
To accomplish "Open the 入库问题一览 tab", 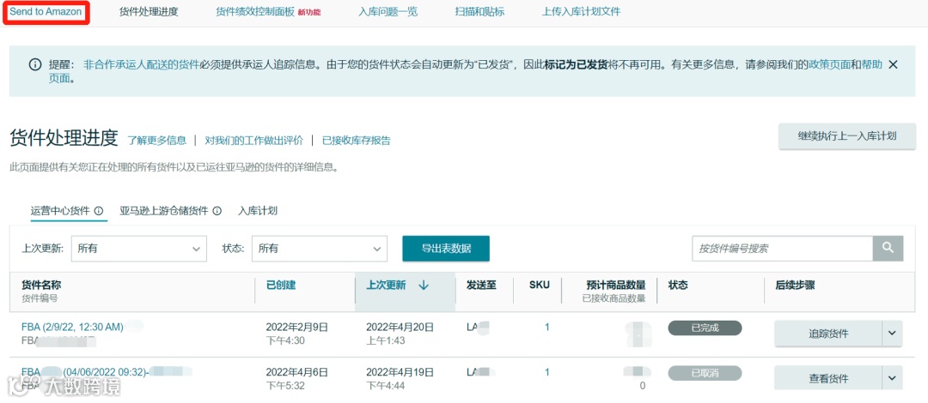I will (388, 12).
